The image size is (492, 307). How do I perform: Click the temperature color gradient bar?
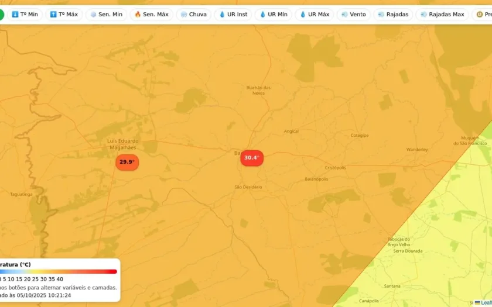point(59,271)
